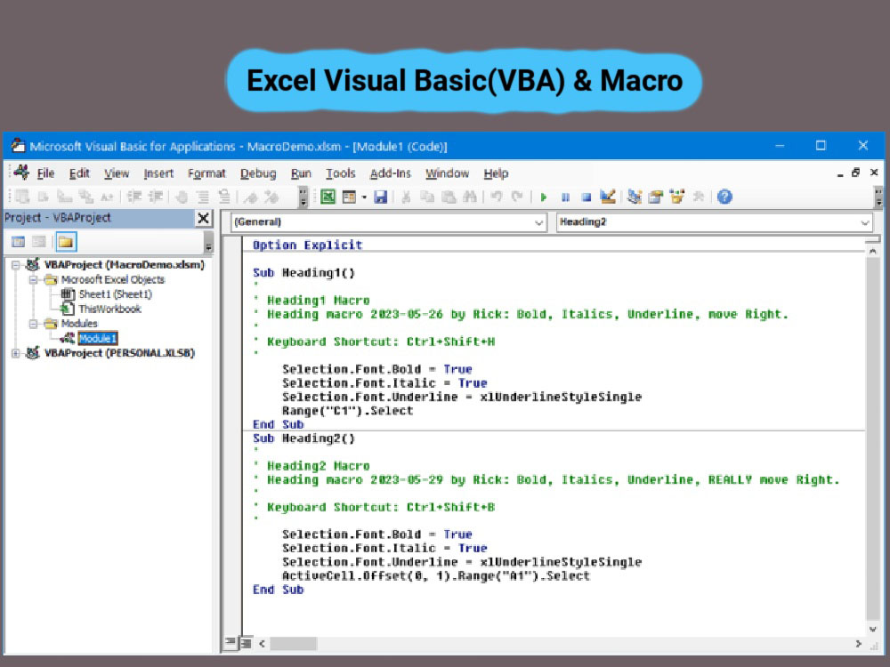This screenshot has height=667, width=890.
Task: Toggle Design Mode icon
Action: click(x=607, y=197)
